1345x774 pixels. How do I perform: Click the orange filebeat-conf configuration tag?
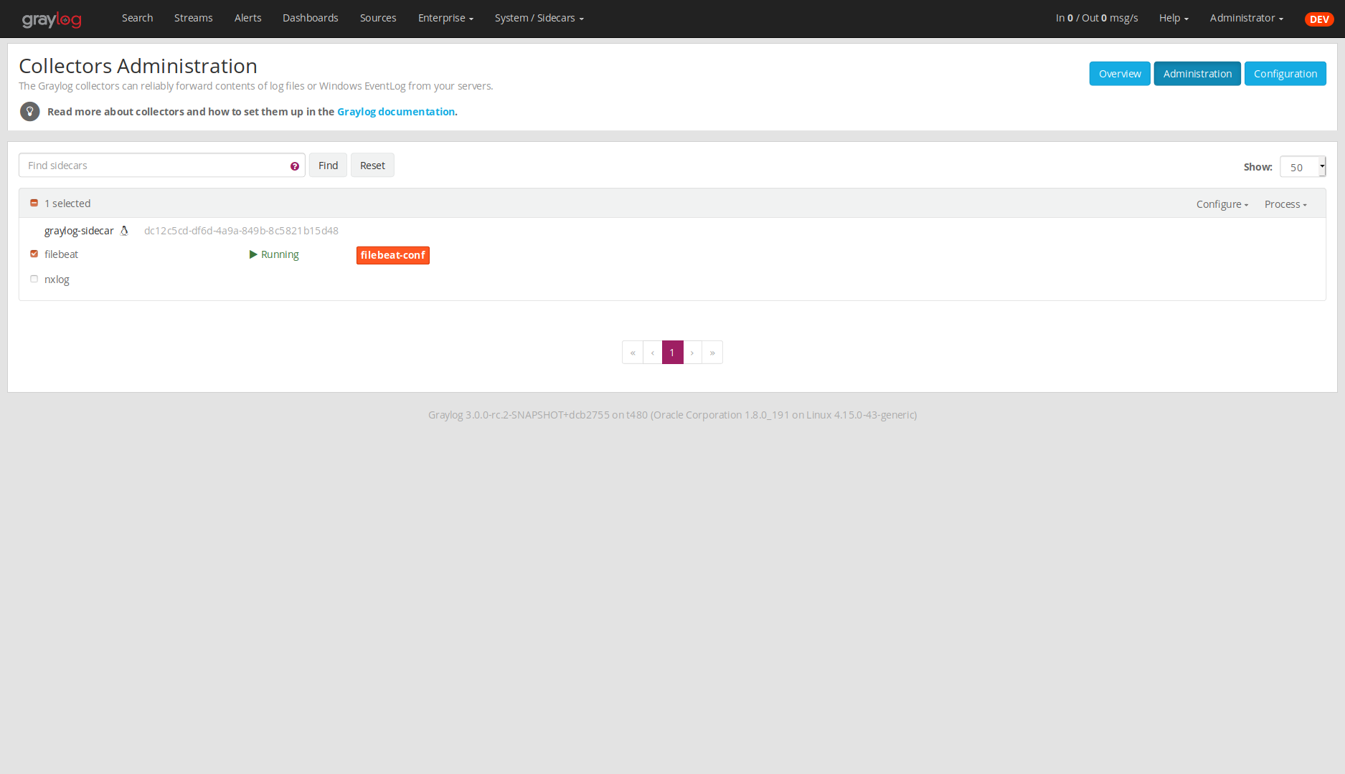pos(392,255)
